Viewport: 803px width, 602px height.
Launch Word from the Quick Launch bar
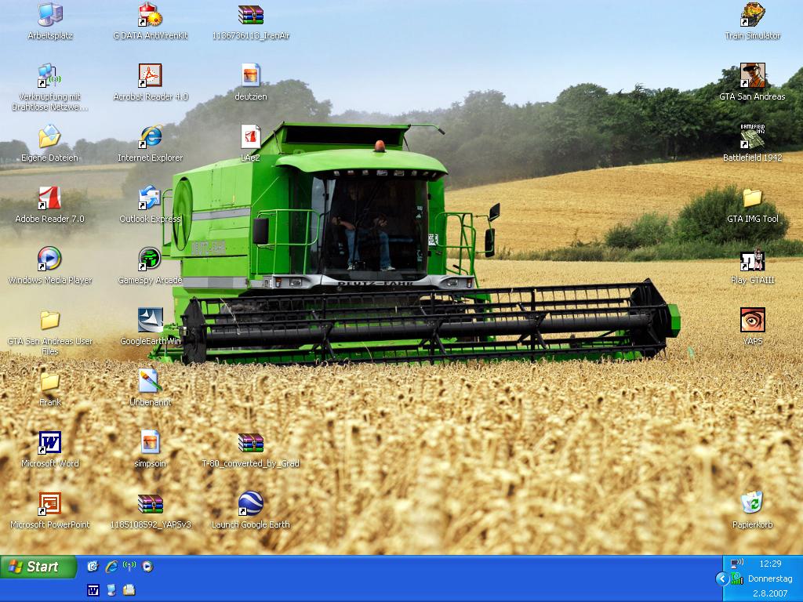click(93, 589)
